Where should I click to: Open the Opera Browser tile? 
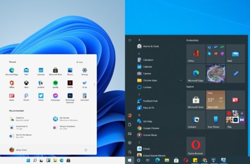196,146
